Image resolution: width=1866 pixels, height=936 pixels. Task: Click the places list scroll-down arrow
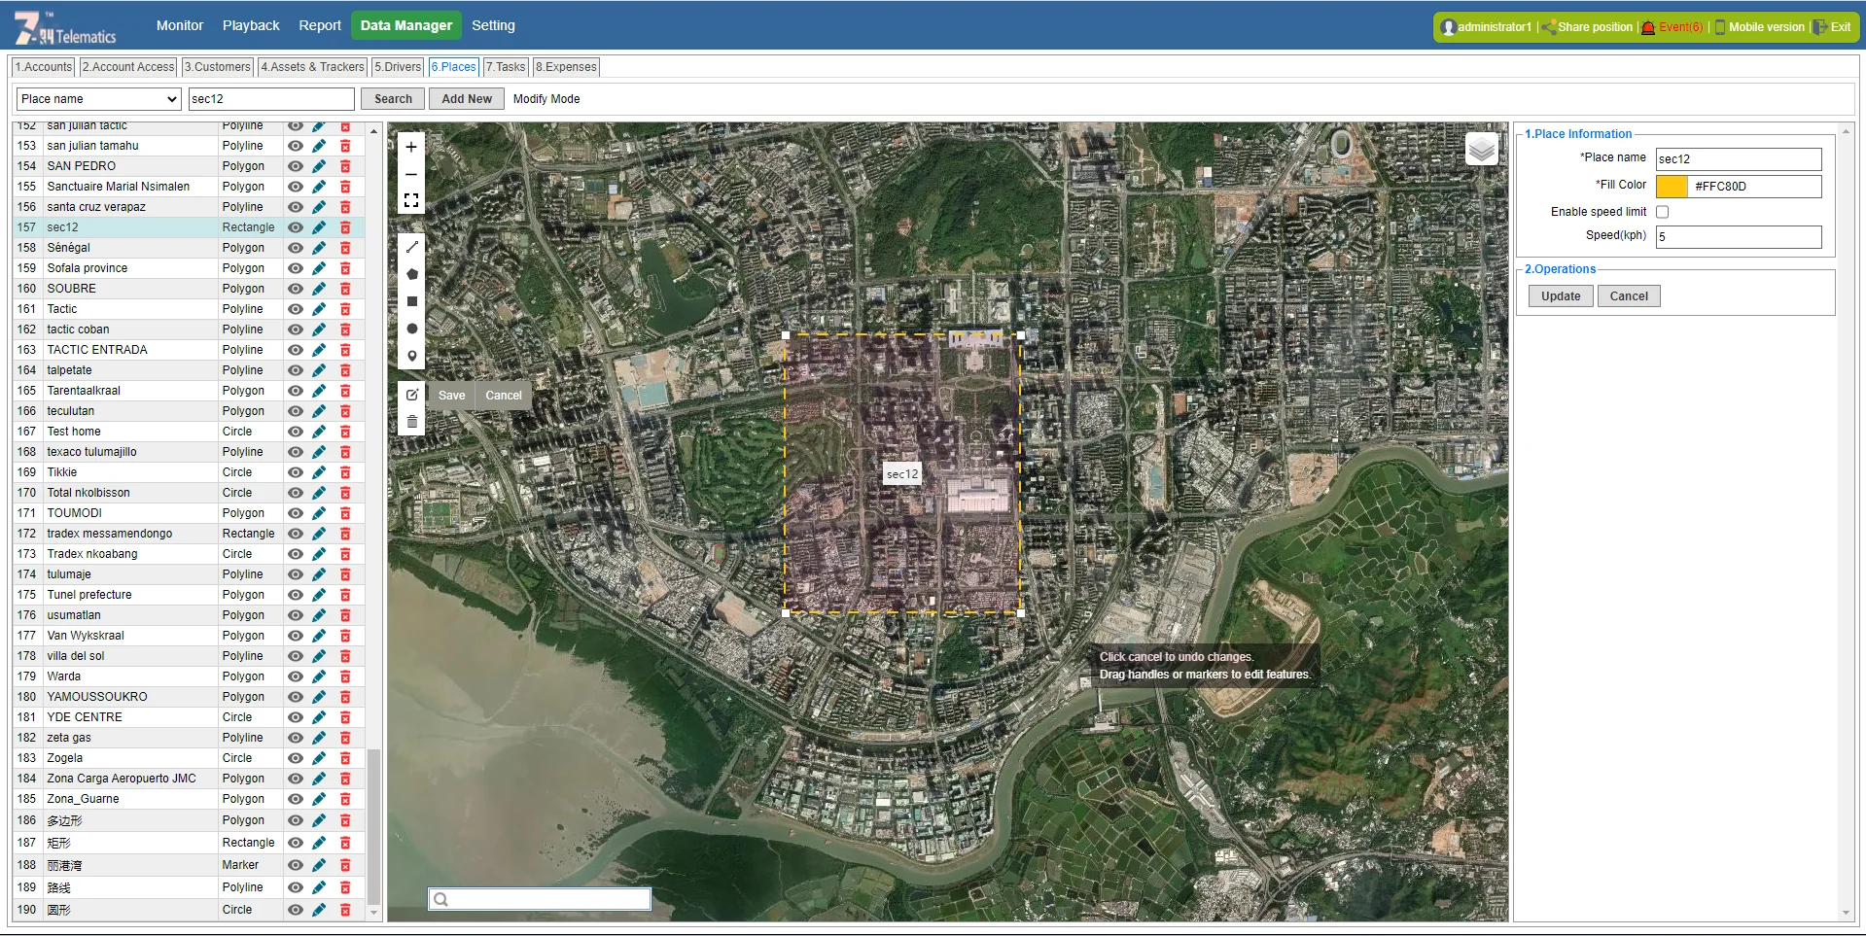(x=374, y=913)
